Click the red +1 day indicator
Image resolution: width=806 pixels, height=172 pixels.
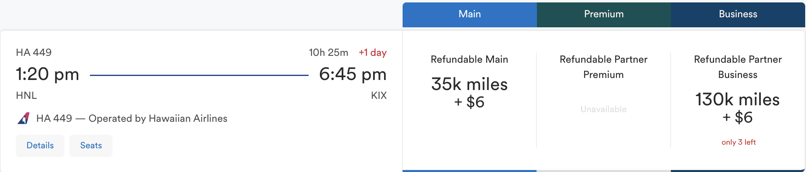373,53
